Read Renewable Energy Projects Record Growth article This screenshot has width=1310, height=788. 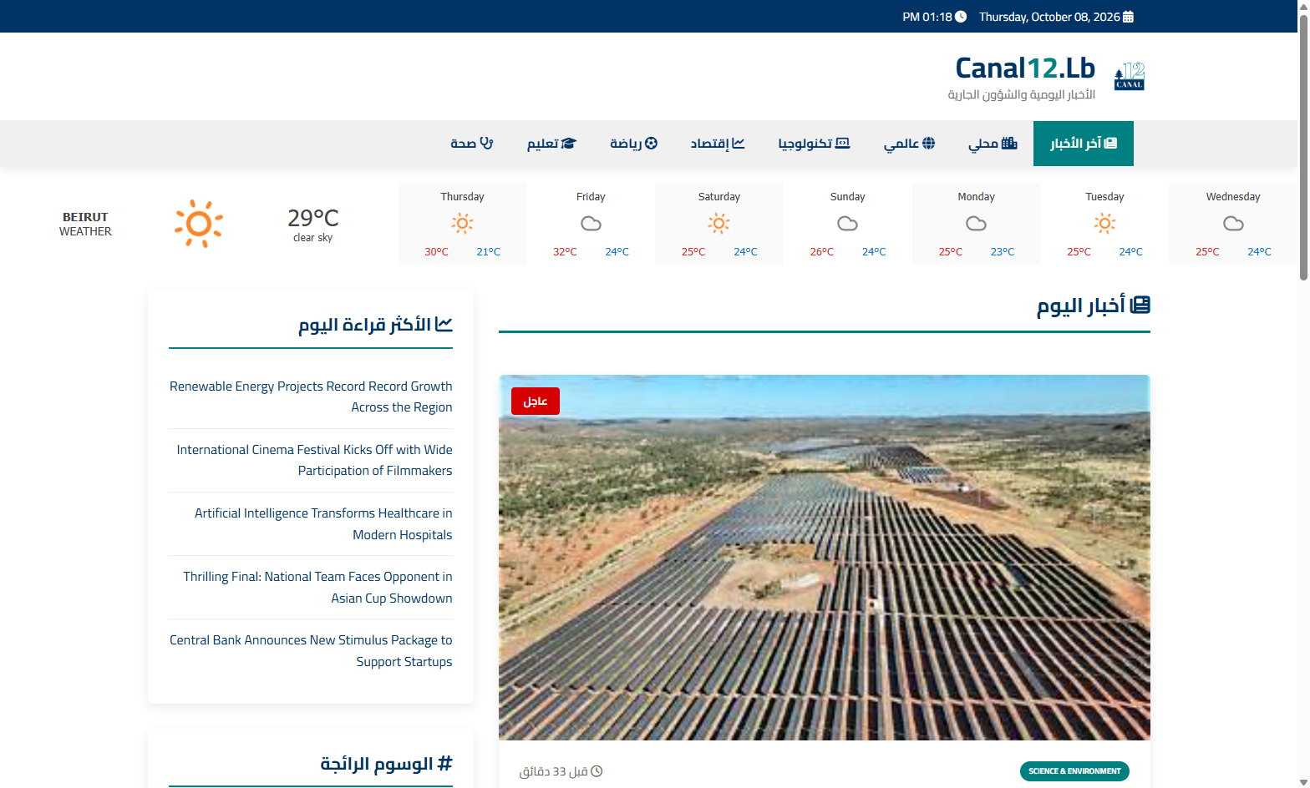tap(311, 397)
